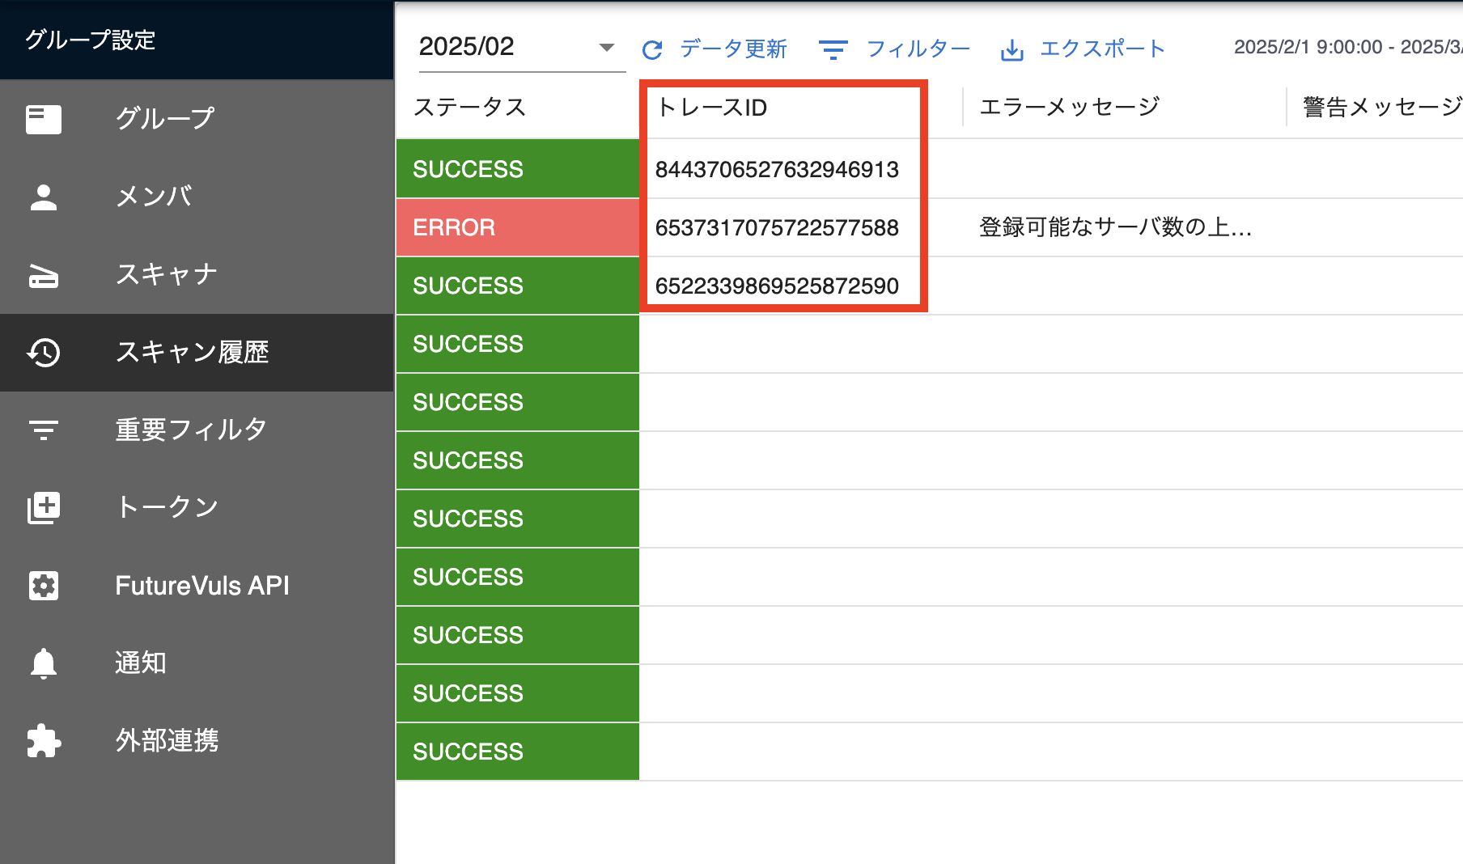Select trace ID 6537317075722577588

(x=777, y=227)
